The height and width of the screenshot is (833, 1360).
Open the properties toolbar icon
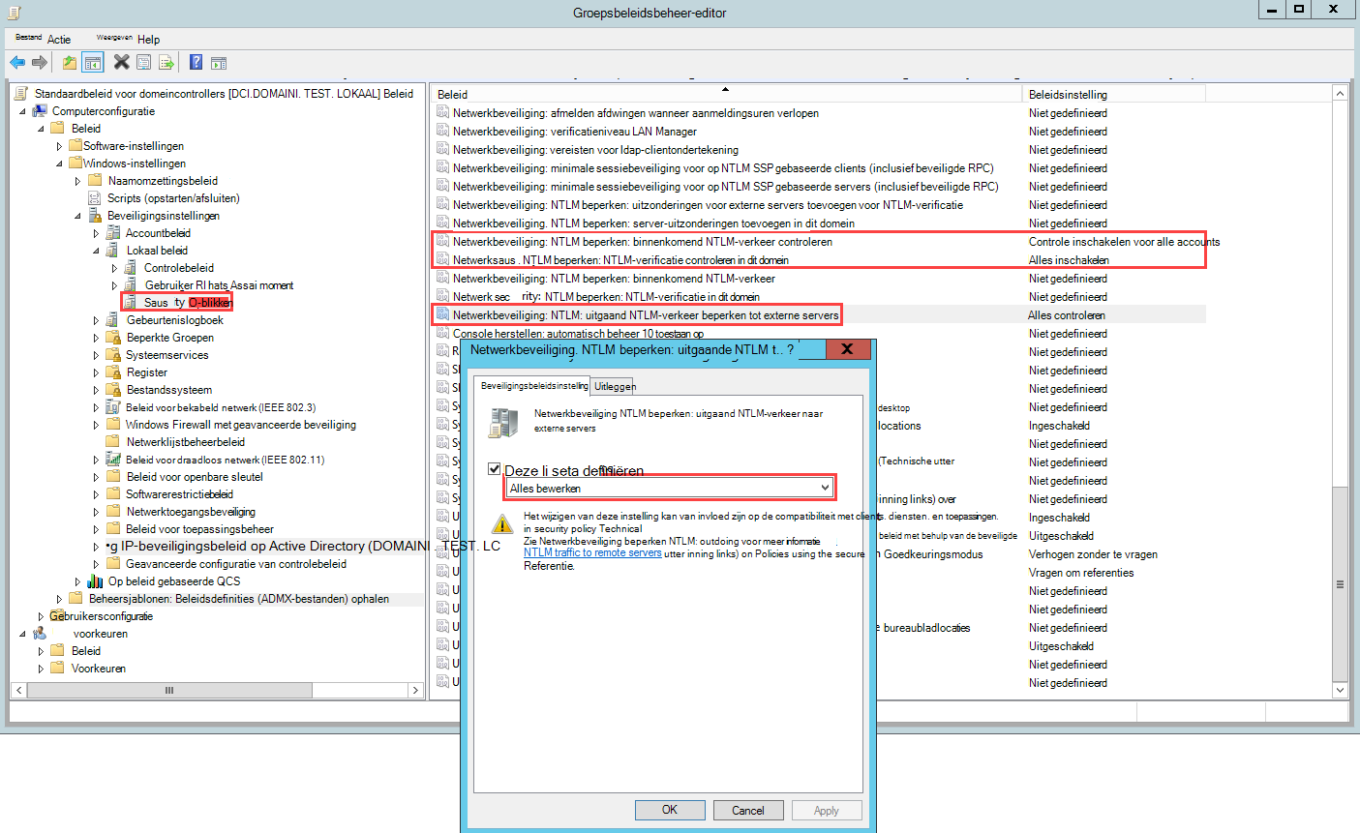[143, 63]
